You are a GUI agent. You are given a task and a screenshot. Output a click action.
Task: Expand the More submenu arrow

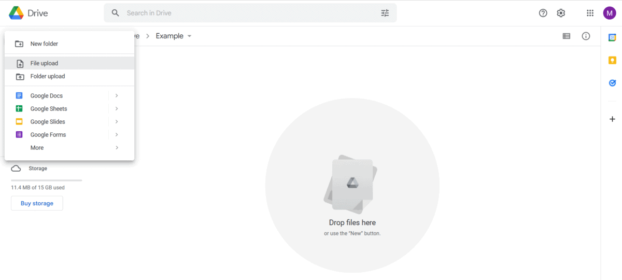click(x=117, y=148)
